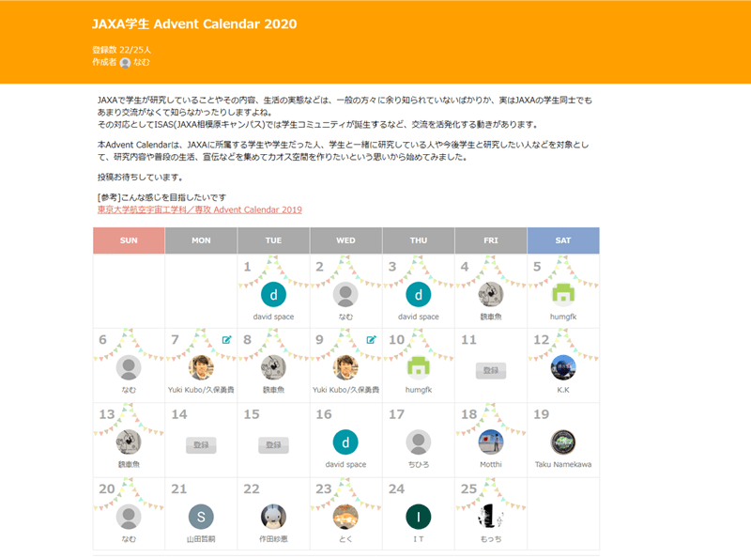
Task: Select david space avatar on day 3
Action: [x=418, y=294]
